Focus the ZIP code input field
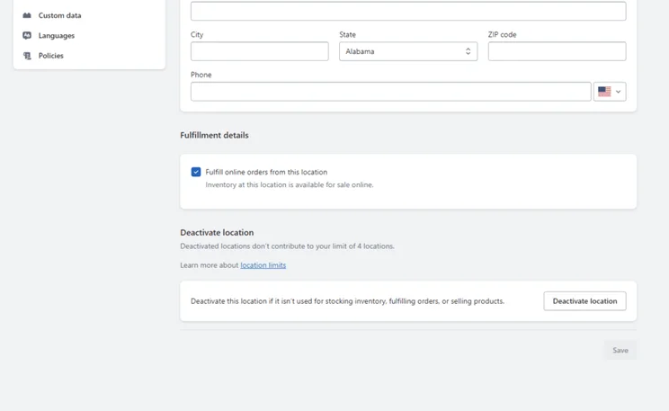Image resolution: width=669 pixels, height=411 pixels. [557, 51]
